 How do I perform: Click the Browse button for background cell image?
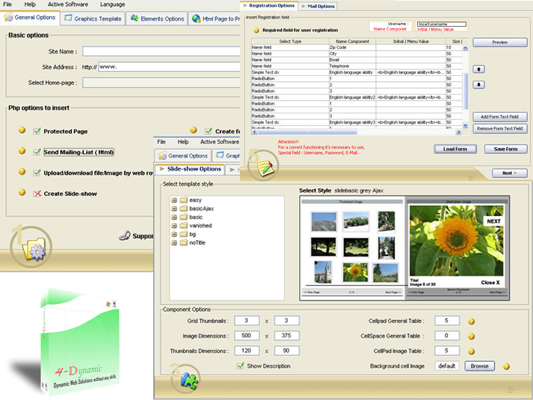point(480,366)
